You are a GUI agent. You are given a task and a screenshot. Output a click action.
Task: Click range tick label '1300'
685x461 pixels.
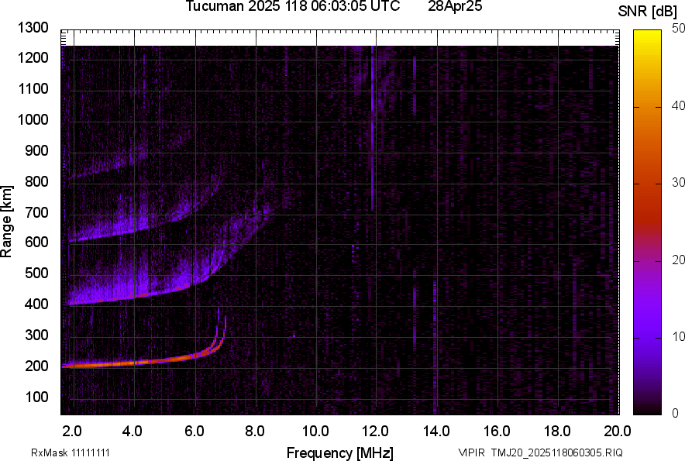click(33, 28)
